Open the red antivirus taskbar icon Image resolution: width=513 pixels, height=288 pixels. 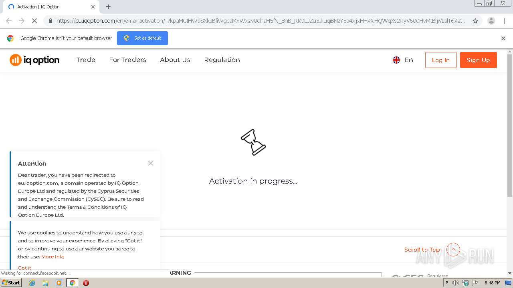pyautogui.click(x=86, y=283)
